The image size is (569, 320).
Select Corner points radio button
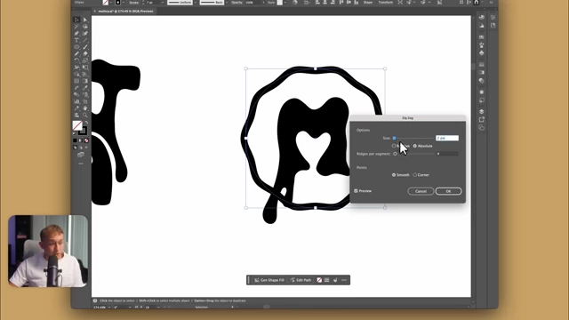click(415, 175)
